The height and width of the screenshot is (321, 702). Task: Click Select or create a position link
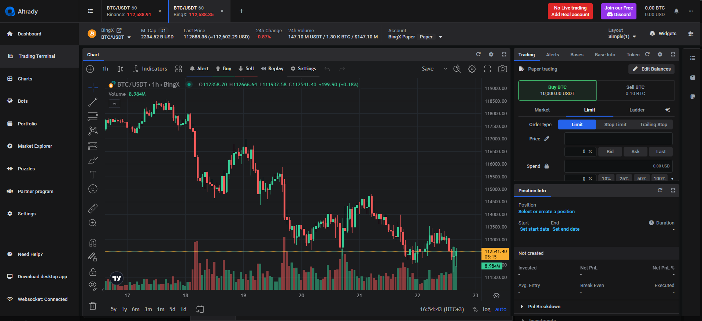546,212
